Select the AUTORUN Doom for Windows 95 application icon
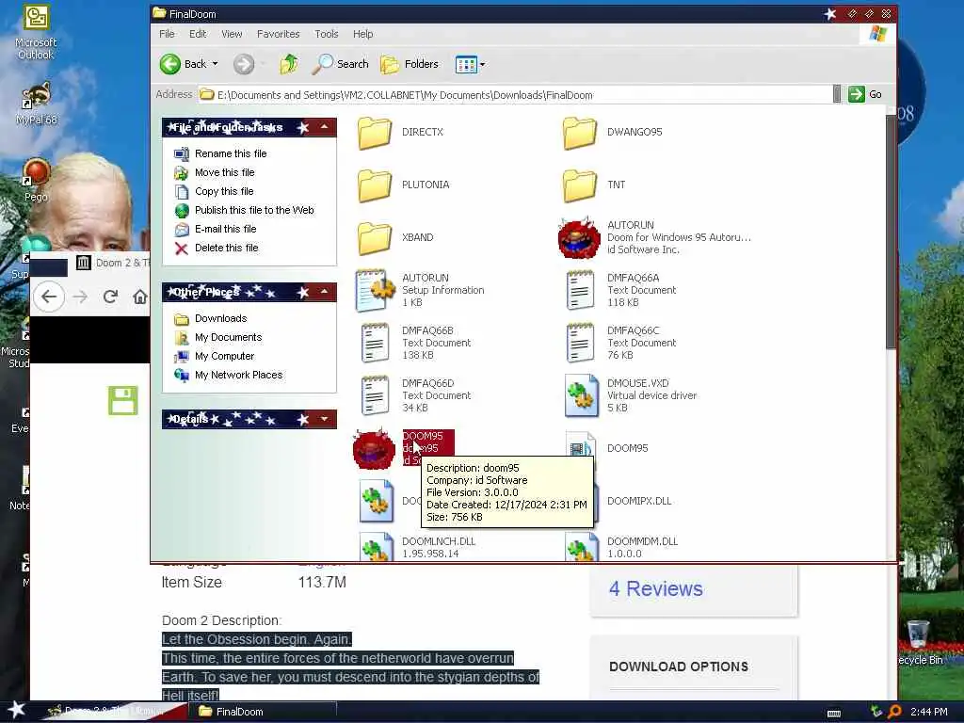Viewport: 964px width, 723px height. (579, 238)
